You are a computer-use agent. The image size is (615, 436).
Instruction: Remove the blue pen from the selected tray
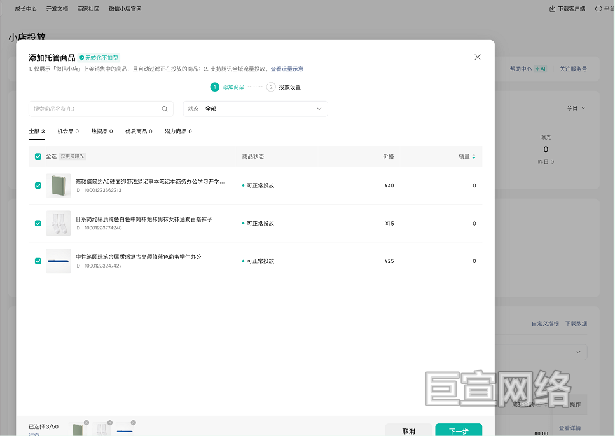134,423
